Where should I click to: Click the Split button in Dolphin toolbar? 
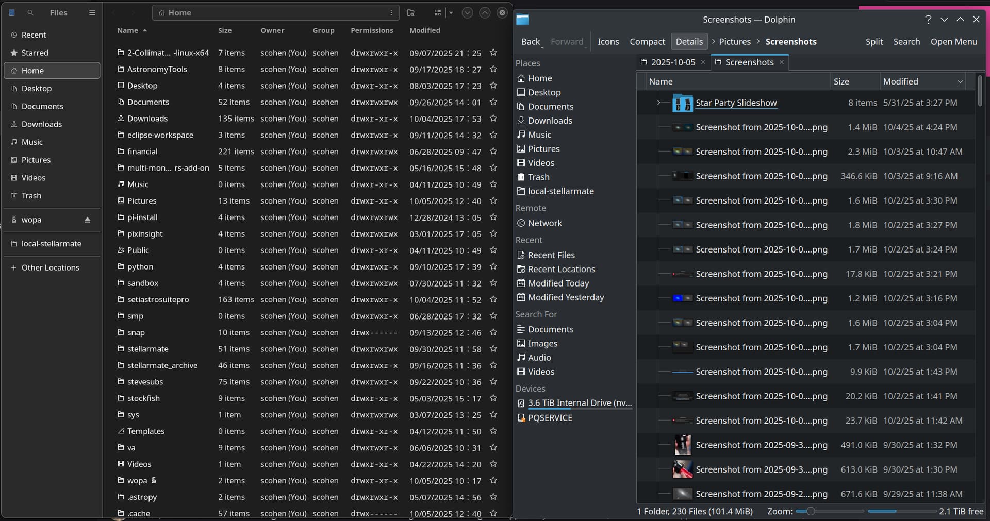874,42
